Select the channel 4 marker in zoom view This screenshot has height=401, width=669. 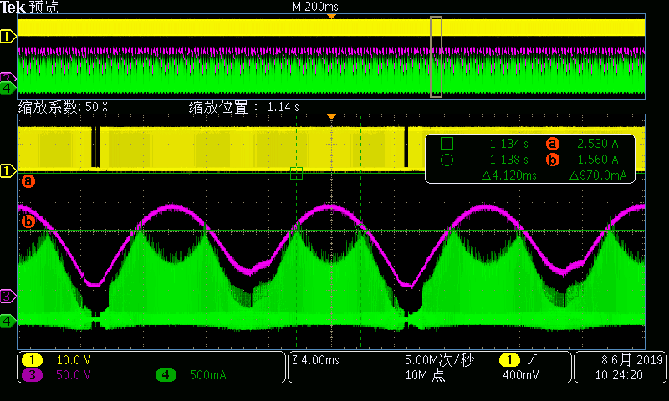pyautogui.click(x=8, y=321)
